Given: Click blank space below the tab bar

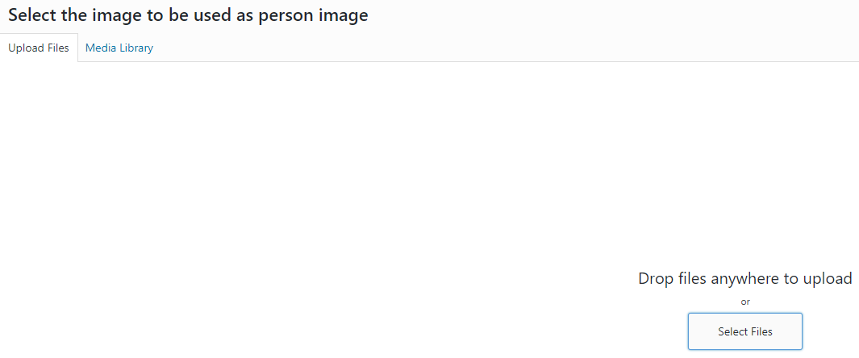Looking at the screenshot, I should pyautogui.click(x=329, y=164).
